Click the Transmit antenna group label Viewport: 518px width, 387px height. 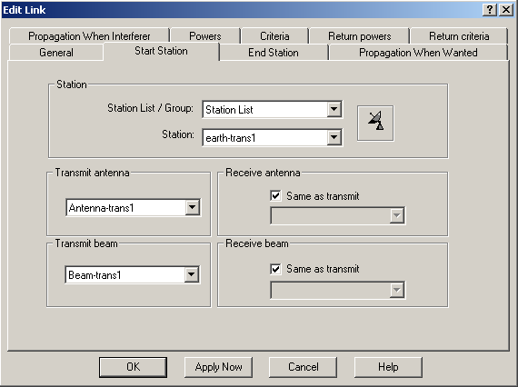point(92,173)
